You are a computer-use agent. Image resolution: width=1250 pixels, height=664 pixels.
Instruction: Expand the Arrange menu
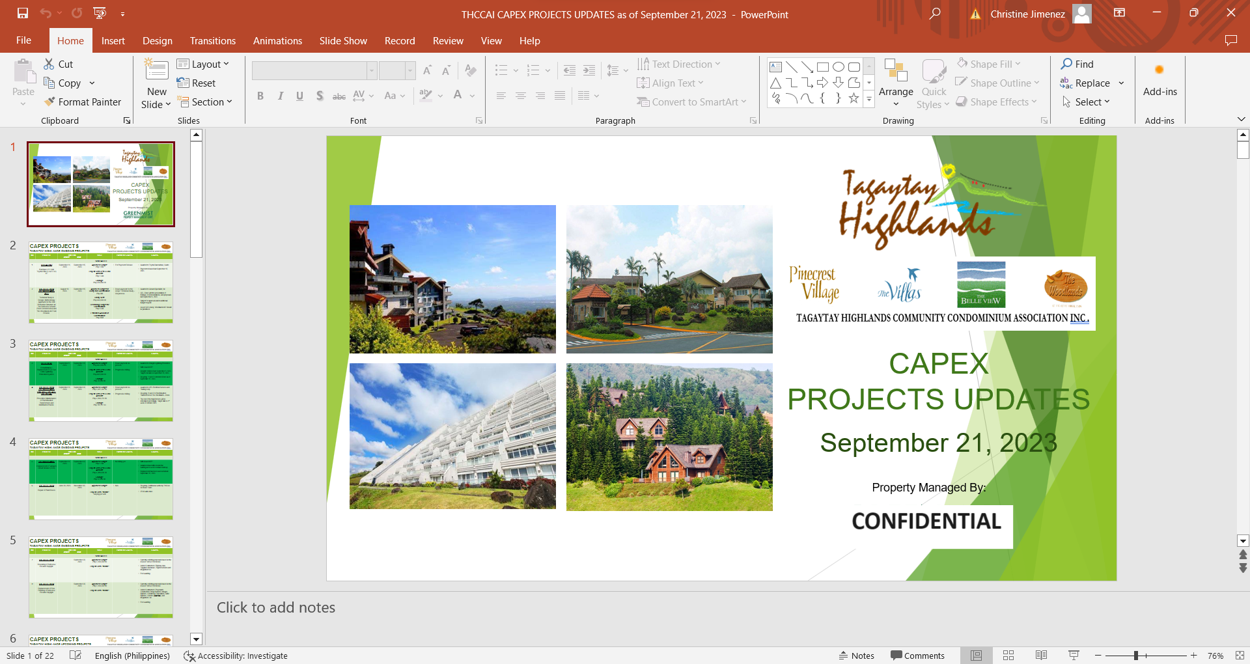click(896, 83)
